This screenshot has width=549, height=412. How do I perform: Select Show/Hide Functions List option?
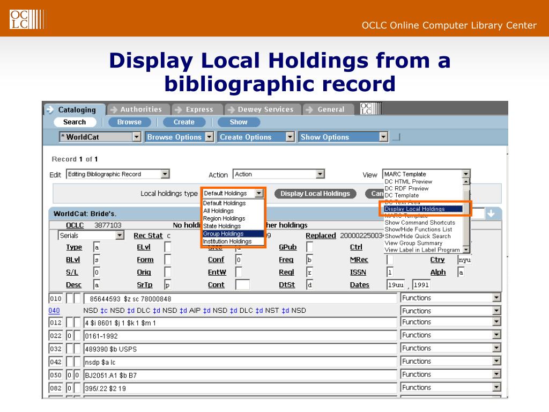coord(418,230)
